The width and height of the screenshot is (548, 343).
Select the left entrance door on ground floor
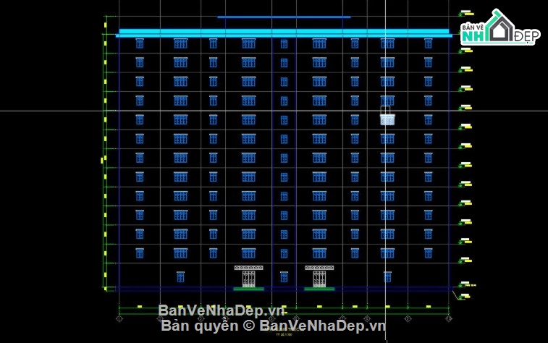pyautogui.click(x=248, y=279)
